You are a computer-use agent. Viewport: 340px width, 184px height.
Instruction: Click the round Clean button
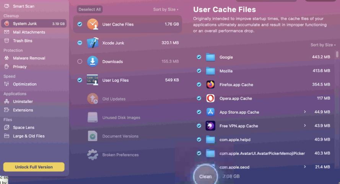click(x=205, y=176)
